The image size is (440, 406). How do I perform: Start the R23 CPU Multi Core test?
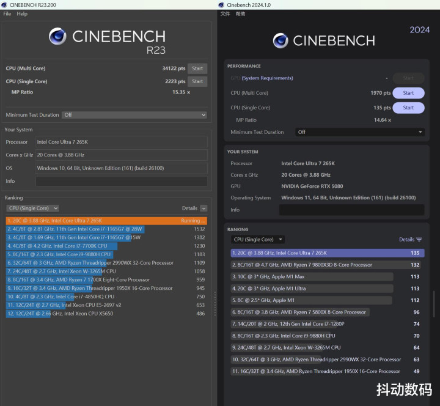[197, 68]
